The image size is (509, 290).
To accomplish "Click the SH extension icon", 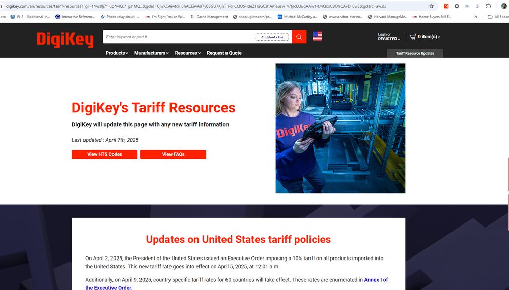I will click(467, 6).
